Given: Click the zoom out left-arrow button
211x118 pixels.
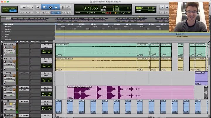Looking at the screenshot, I should 21,8.
